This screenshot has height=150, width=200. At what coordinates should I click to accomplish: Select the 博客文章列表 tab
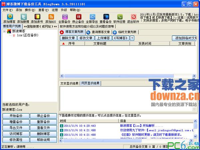click(72, 32)
